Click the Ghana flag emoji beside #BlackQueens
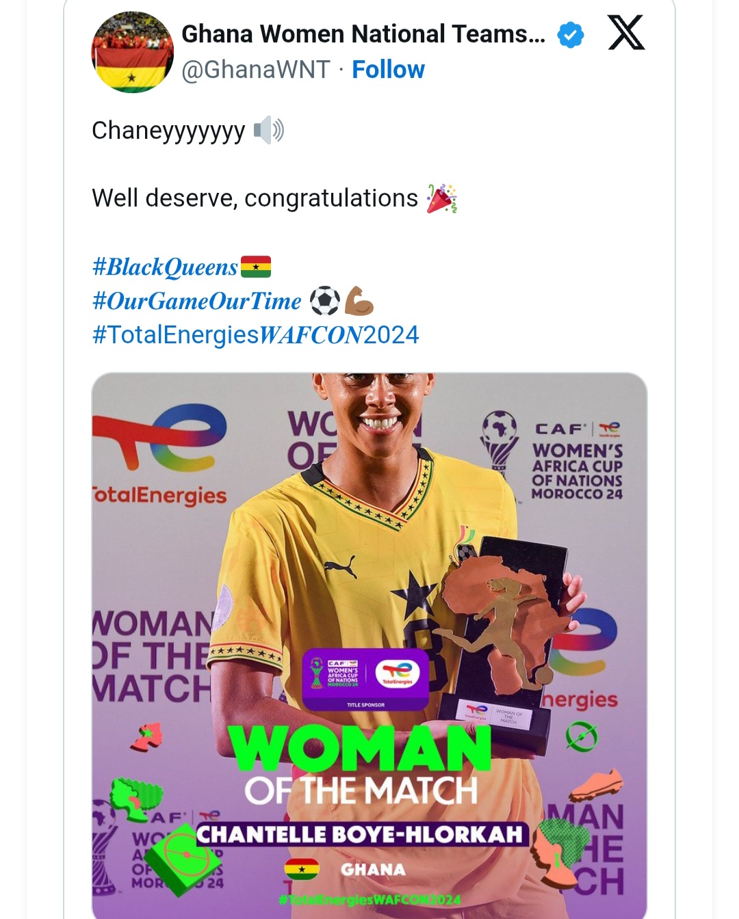Screen dimensions: 739x919 (256, 267)
